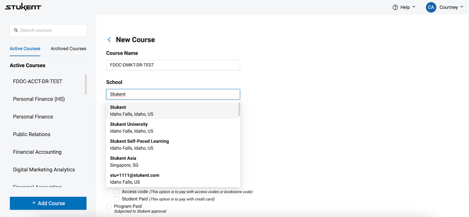Click the Help menu label

405,7
